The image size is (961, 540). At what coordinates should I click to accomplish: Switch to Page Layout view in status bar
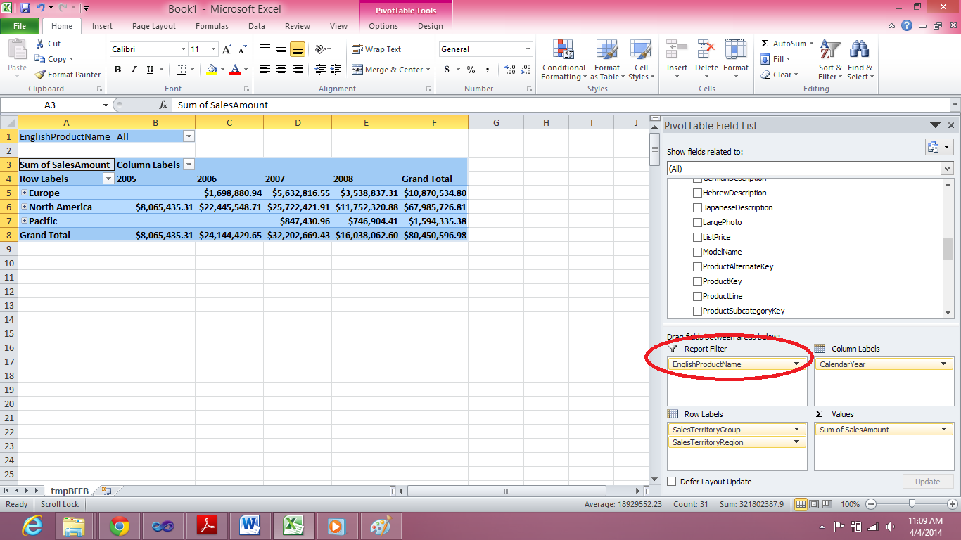click(x=814, y=504)
